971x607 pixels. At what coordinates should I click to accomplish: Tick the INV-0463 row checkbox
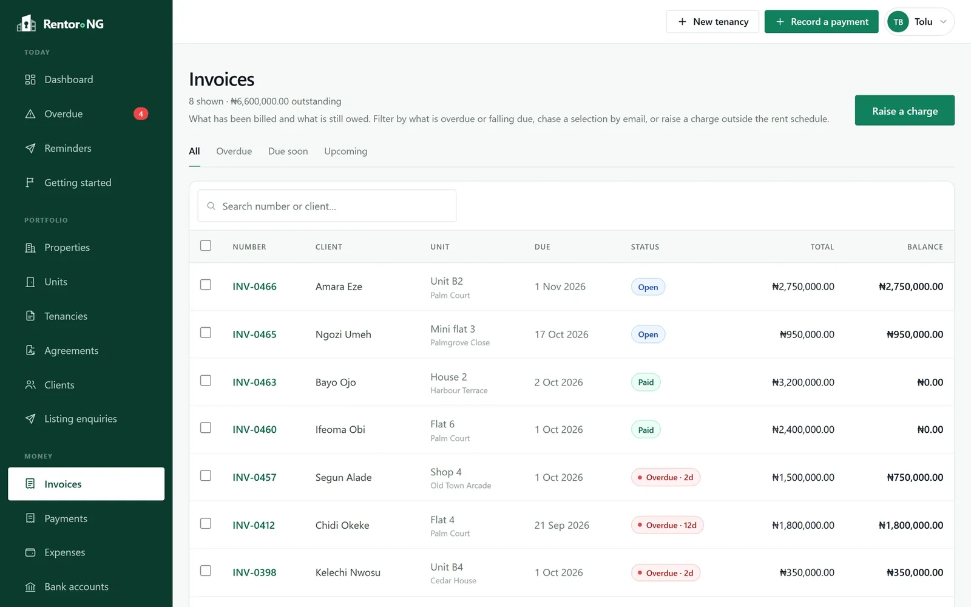pyautogui.click(x=206, y=381)
